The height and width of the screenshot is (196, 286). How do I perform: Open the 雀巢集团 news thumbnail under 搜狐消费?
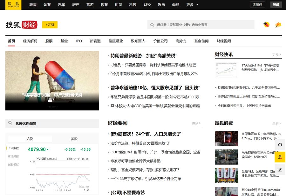(x=226, y=138)
